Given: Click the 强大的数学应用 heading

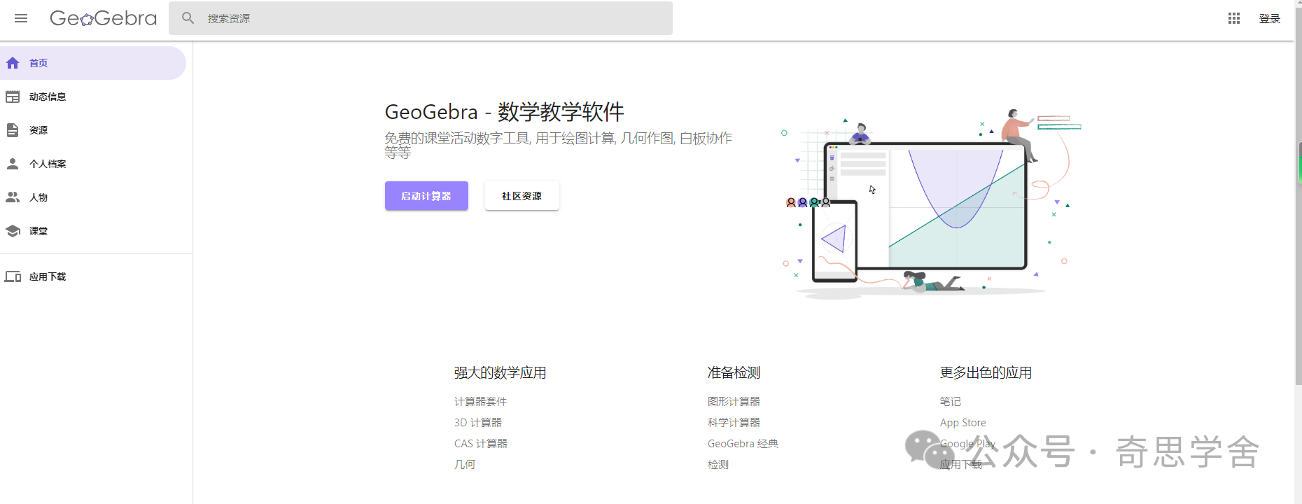Looking at the screenshot, I should [x=500, y=373].
